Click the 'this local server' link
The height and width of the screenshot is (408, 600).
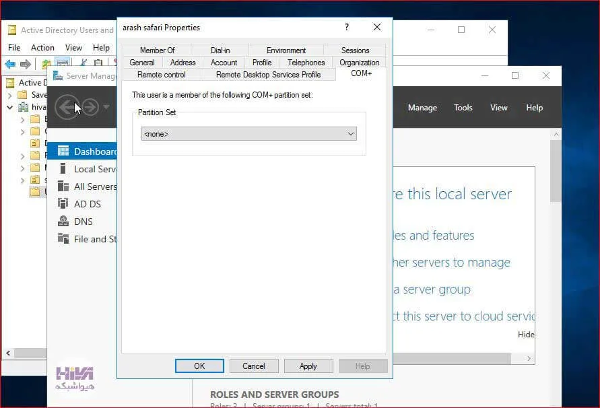click(x=453, y=194)
